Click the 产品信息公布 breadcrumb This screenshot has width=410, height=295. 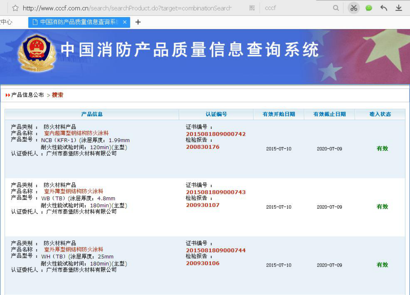click(28, 95)
